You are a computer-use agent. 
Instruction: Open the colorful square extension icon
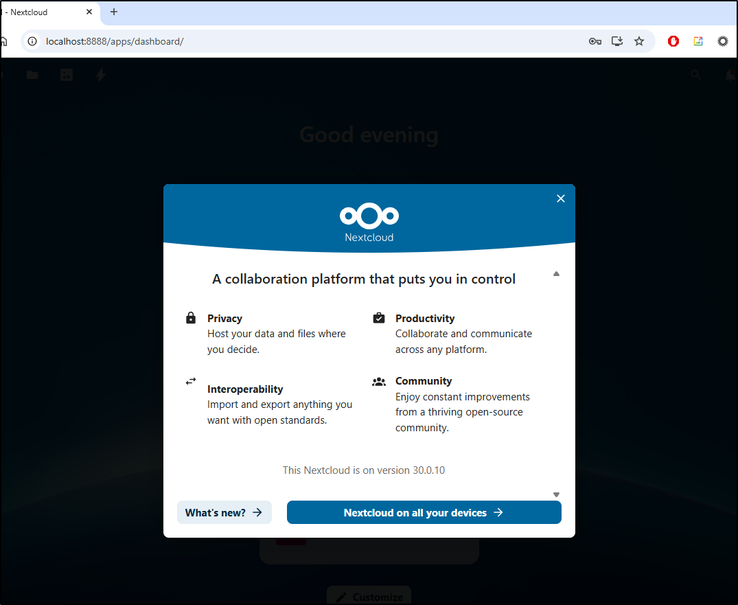698,41
